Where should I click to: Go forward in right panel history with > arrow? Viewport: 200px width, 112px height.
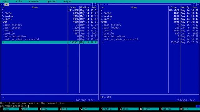[x=198, y=5]
